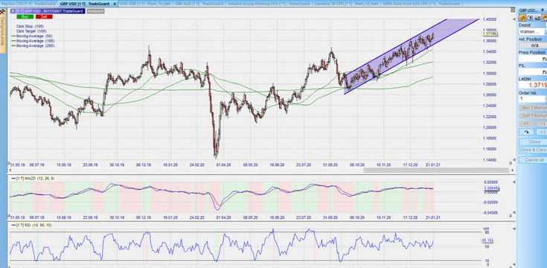Click the Order Vol. input field

click(x=532, y=99)
